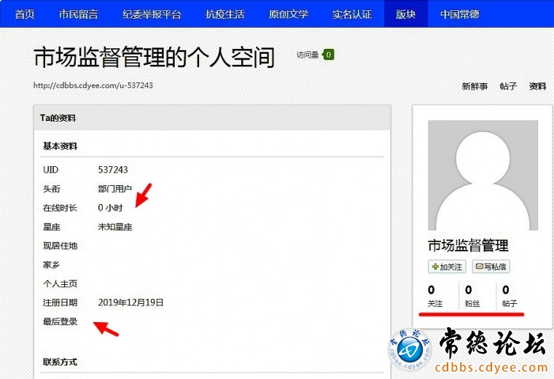554x379 pixels.
Task: Open the 帖子 count in the profile card
Action: [509, 296]
